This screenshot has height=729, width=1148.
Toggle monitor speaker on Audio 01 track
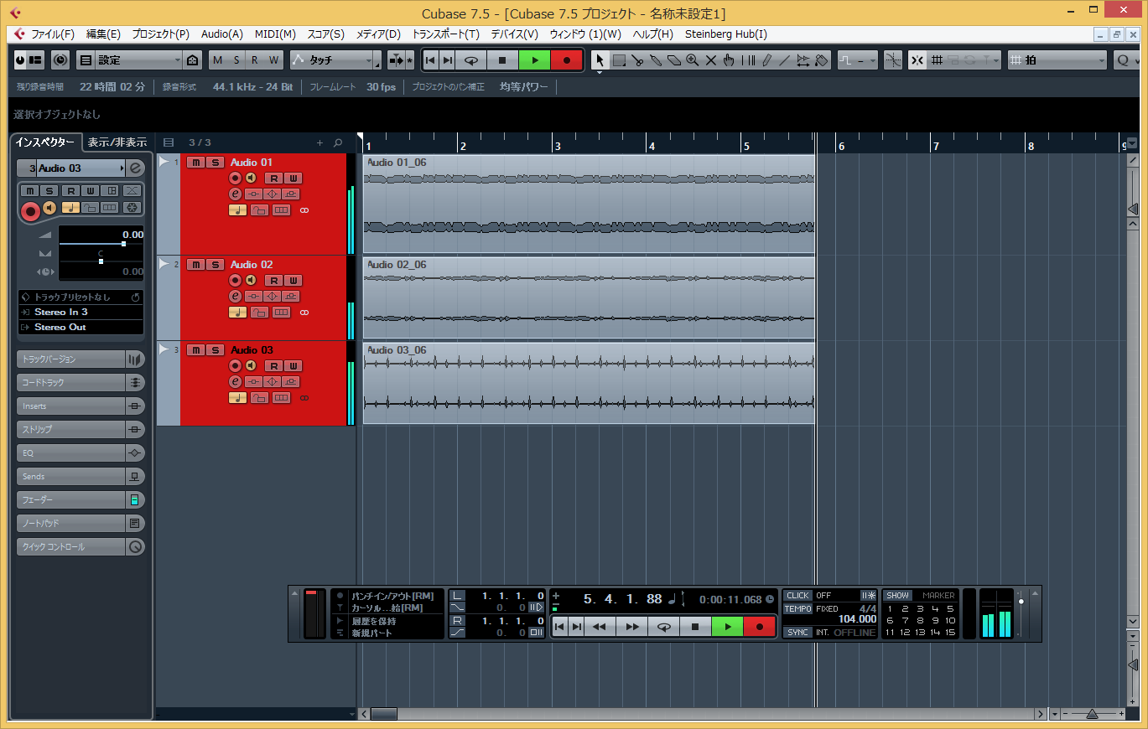(250, 178)
